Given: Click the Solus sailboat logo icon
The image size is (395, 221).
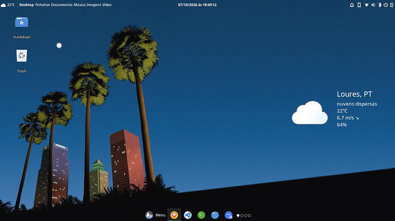Looking at the screenshot, I should 149,215.
